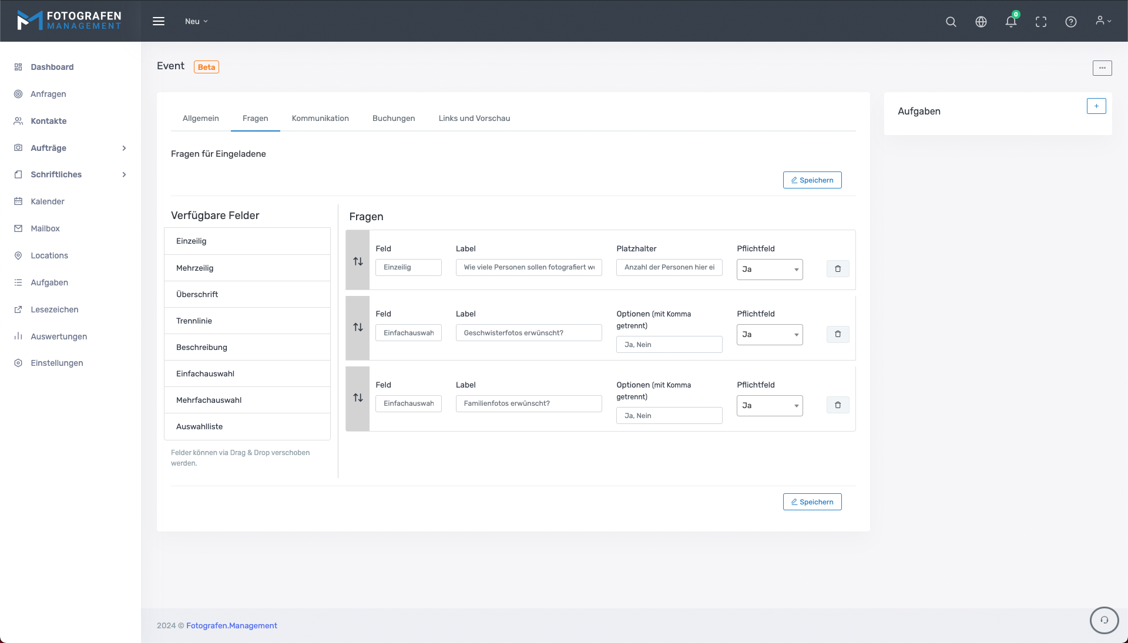
Task: Click the globe language icon
Action: 981,22
